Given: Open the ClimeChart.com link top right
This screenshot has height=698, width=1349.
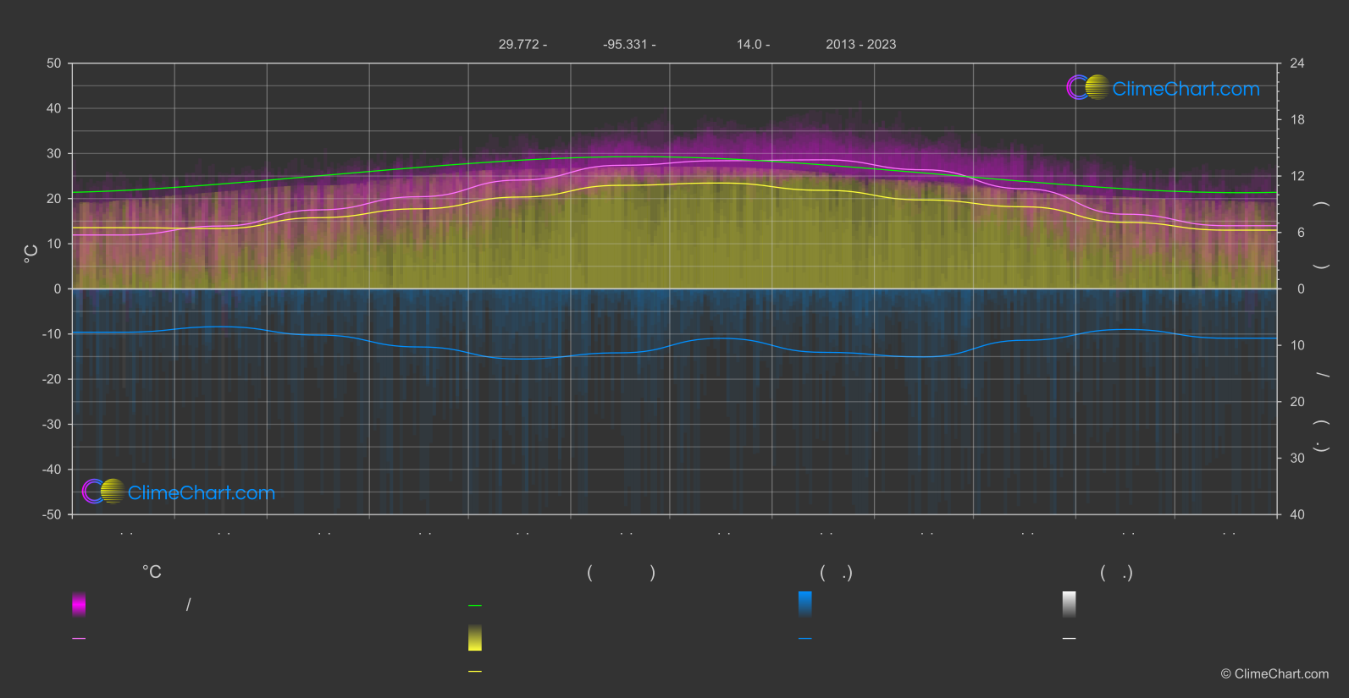Looking at the screenshot, I should click(1186, 89).
